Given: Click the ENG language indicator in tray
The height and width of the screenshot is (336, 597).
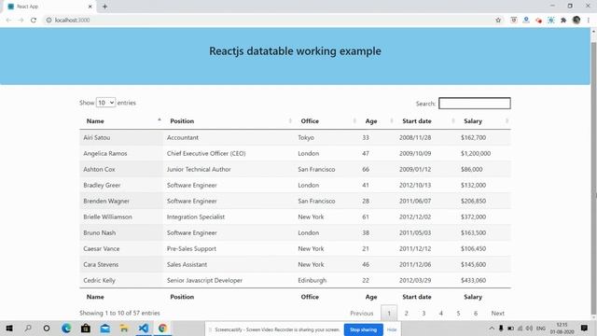Looking at the screenshot, I should [541, 329].
